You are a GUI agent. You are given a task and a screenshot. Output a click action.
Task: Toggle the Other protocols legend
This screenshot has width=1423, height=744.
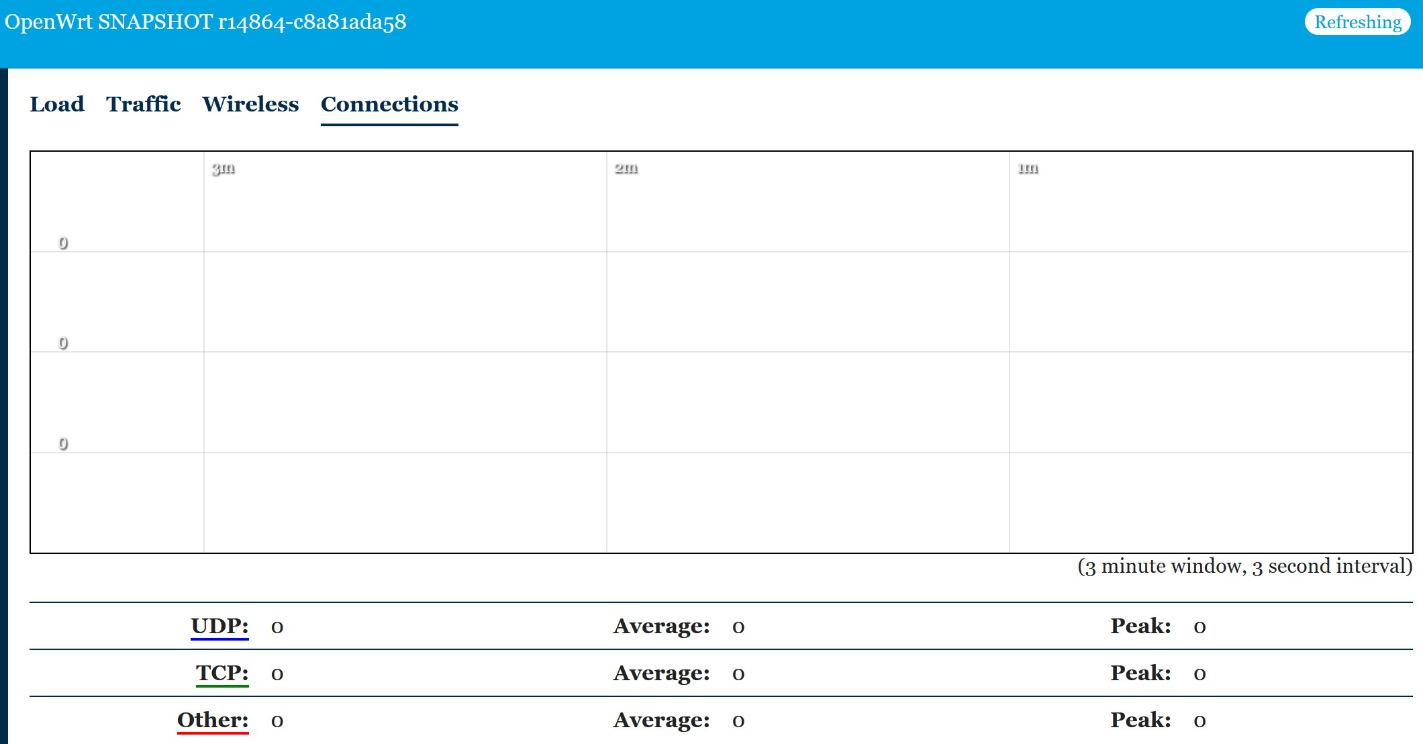click(x=211, y=720)
